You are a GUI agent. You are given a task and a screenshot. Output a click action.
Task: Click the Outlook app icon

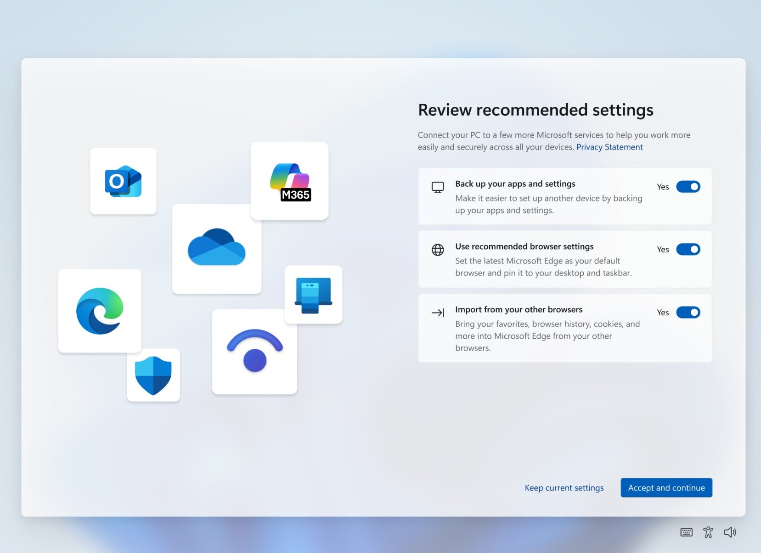[123, 181]
